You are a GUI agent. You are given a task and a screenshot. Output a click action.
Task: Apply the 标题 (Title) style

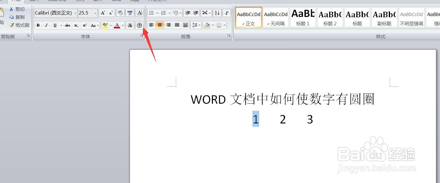pyautogui.click(x=357, y=18)
